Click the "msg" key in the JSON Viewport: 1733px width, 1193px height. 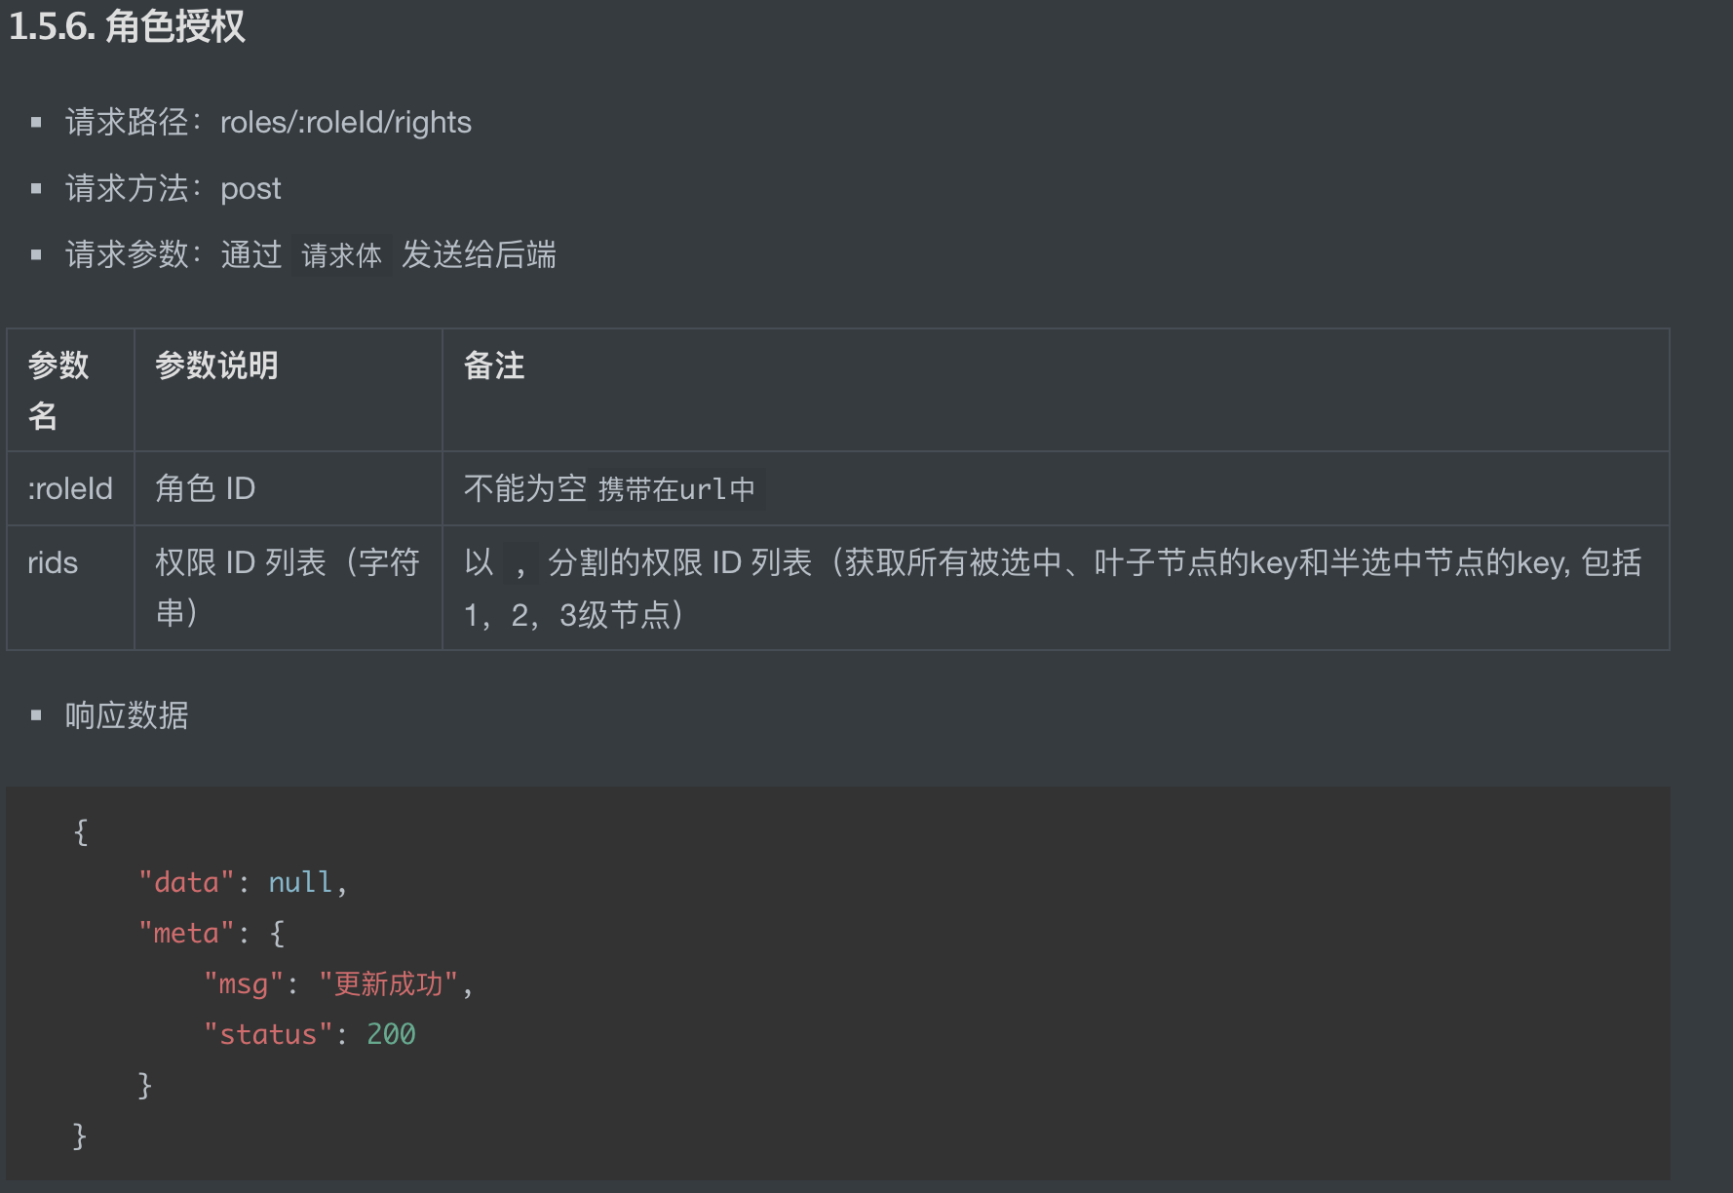tap(244, 983)
